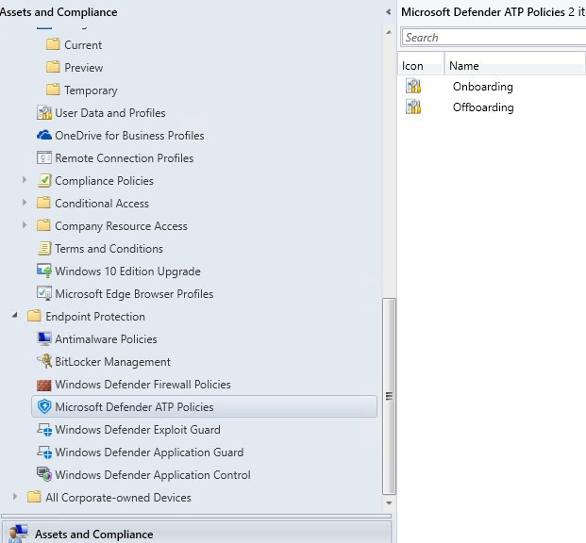Click the Firewall Policies brick wall icon

click(43, 385)
